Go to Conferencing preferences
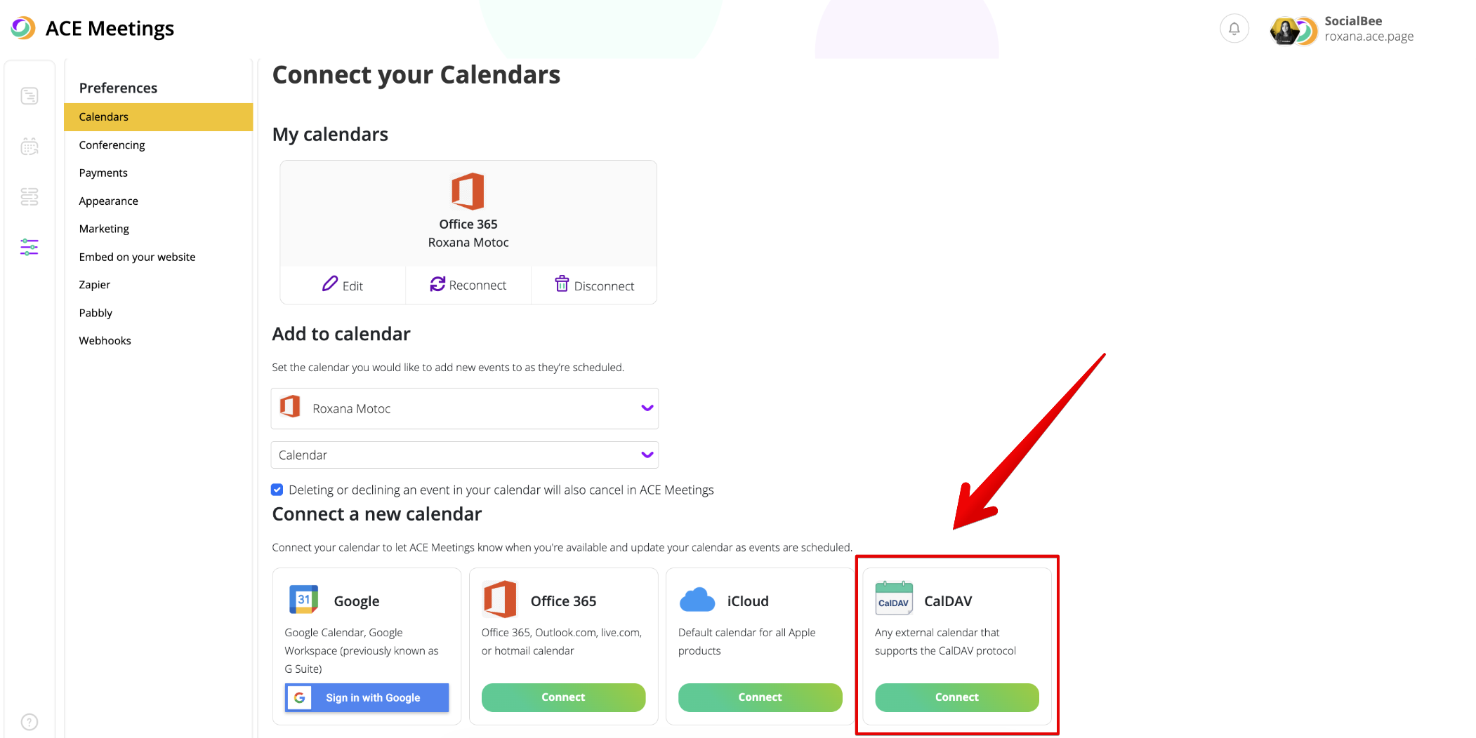1476x738 pixels. (112, 145)
